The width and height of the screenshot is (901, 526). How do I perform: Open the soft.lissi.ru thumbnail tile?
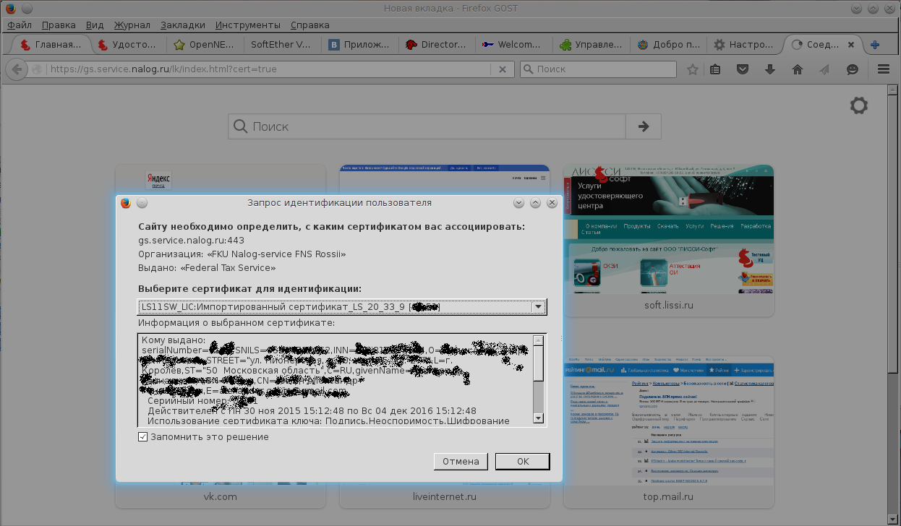(x=668, y=240)
